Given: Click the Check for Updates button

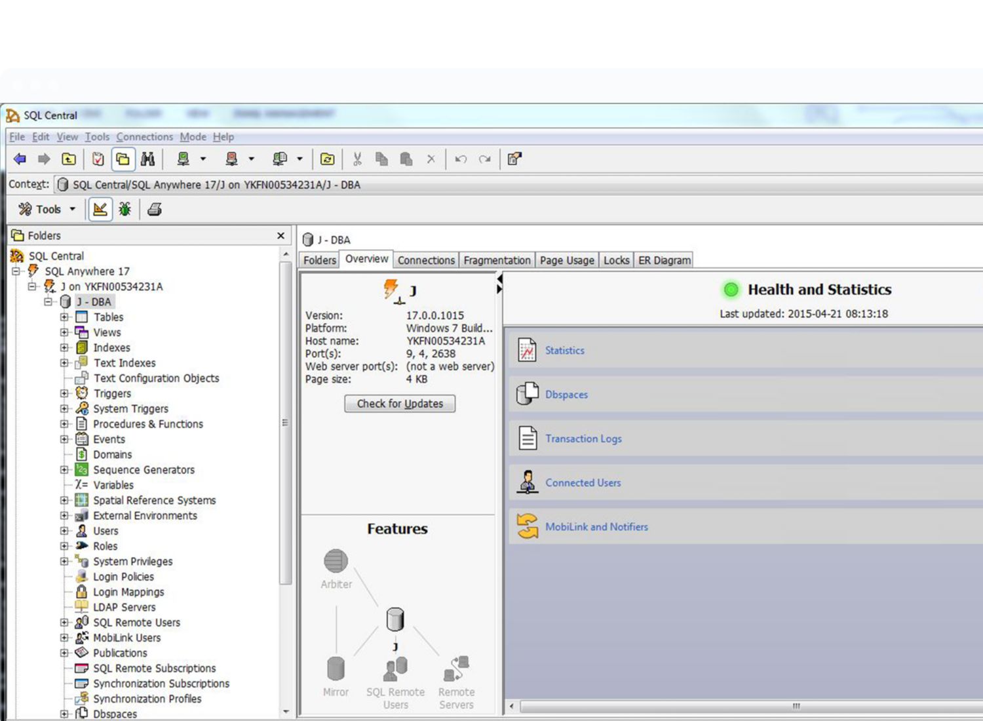Looking at the screenshot, I should tap(400, 404).
